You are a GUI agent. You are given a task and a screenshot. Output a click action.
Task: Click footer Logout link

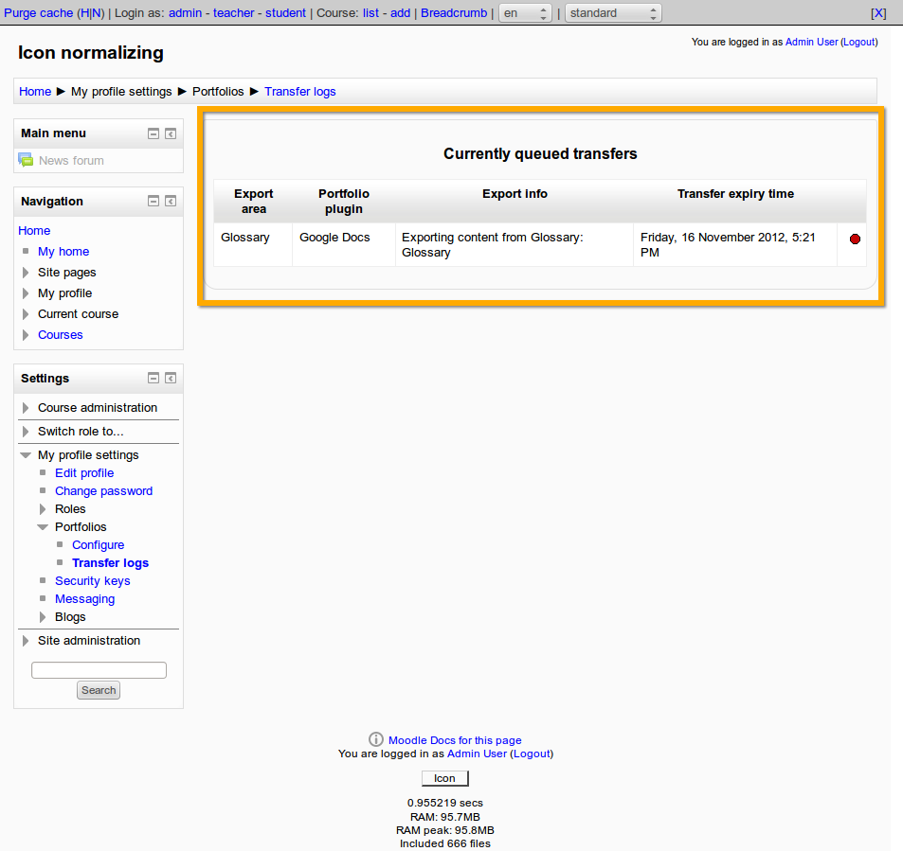[532, 753]
